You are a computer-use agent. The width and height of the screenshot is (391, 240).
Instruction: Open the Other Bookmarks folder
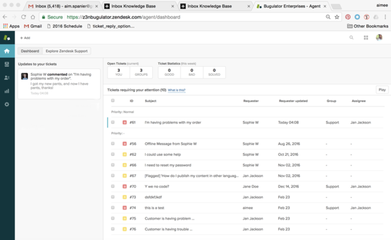(x=367, y=26)
